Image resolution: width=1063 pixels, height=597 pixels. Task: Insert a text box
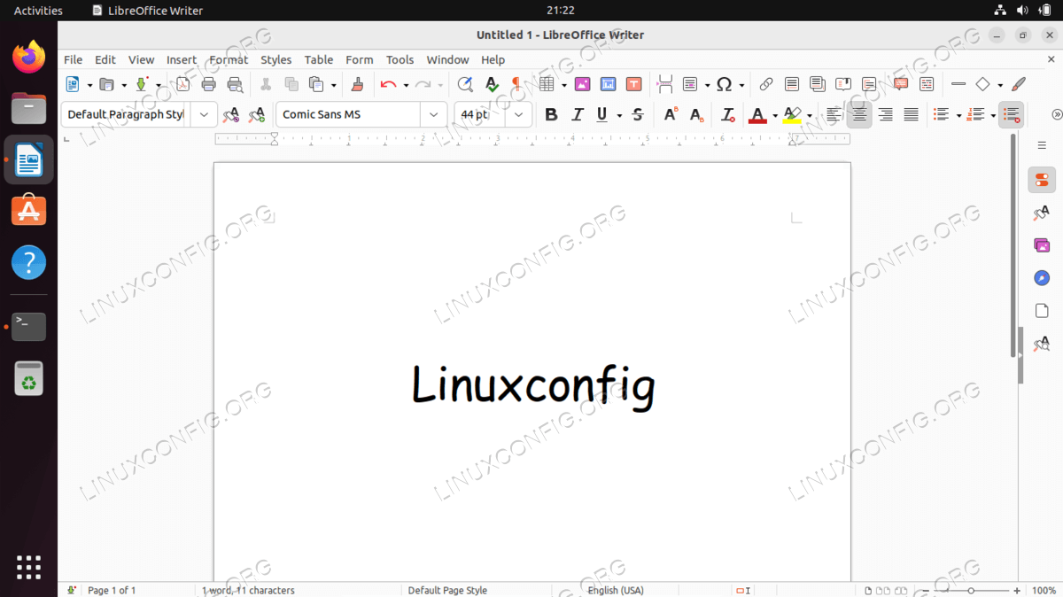pyautogui.click(x=633, y=84)
